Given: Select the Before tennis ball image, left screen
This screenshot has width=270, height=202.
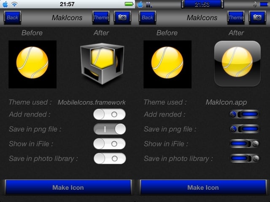Looking at the screenshot, I should pyautogui.click(x=32, y=64).
